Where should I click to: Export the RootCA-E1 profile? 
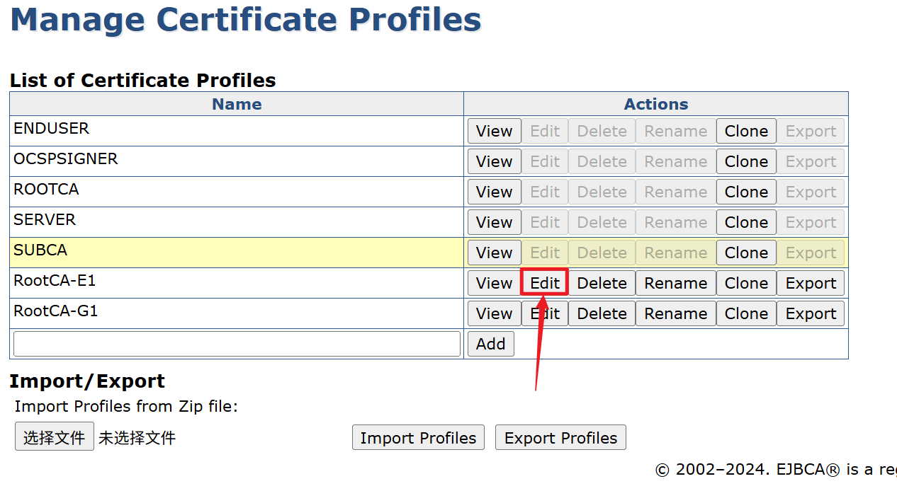(x=811, y=284)
